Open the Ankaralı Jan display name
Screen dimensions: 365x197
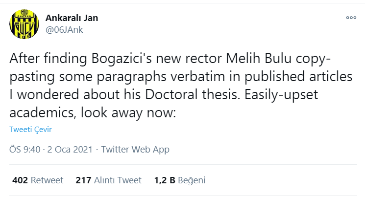point(72,18)
